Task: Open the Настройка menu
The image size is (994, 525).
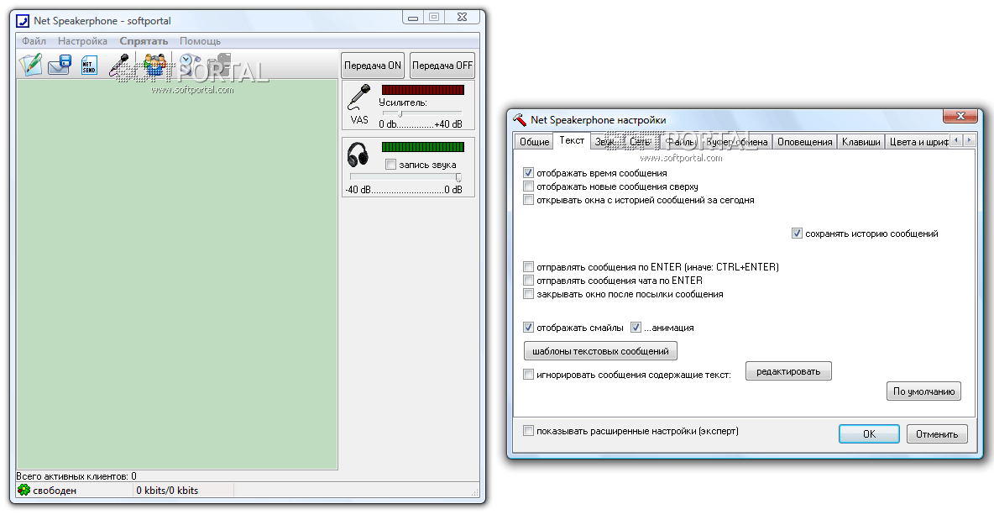Action: point(82,41)
